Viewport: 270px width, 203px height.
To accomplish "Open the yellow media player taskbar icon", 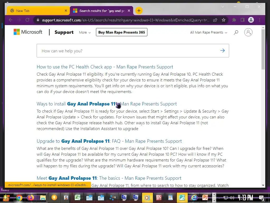I will tap(147, 198).
